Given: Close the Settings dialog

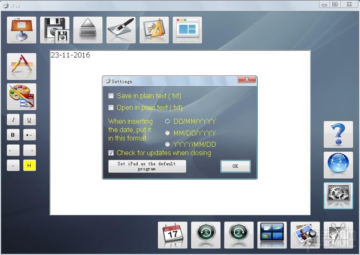Looking at the screenshot, I should click(247, 79).
